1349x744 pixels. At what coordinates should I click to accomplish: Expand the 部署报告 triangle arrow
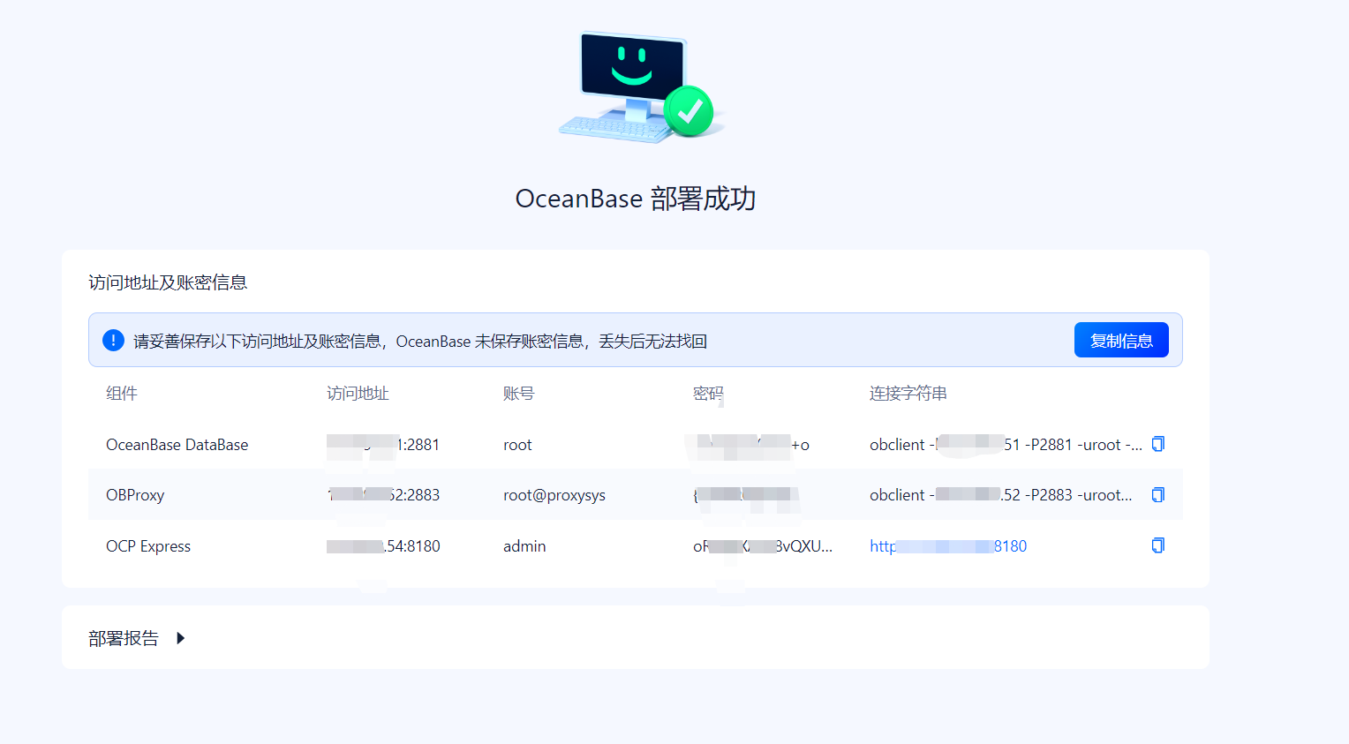(x=180, y=638)
